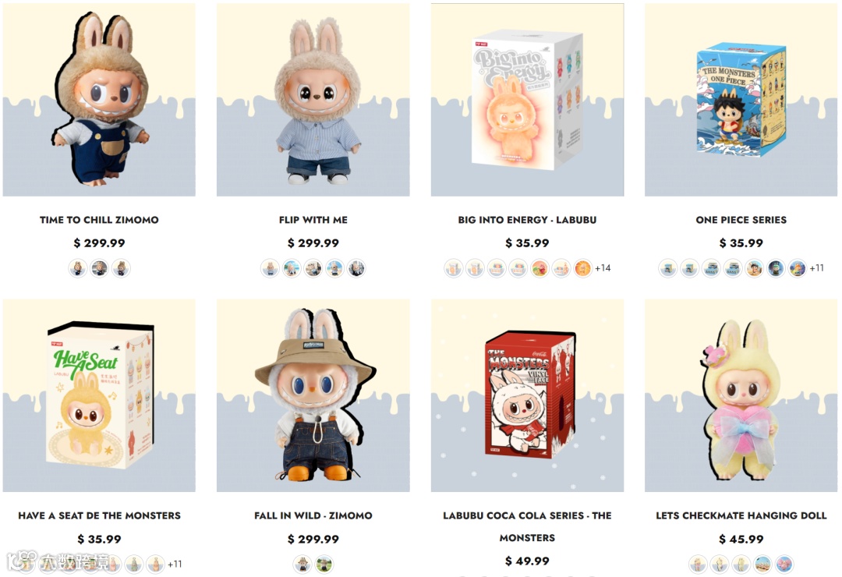Open the Flip With Me plush image
This screenshot has height=577, width=842.
[313, 99]
